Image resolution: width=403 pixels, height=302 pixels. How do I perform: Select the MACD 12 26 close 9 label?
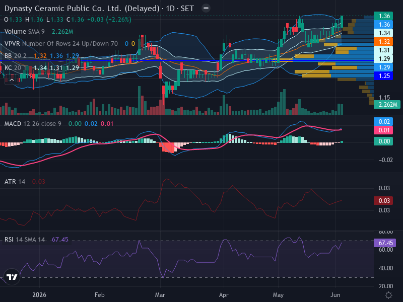33,124
